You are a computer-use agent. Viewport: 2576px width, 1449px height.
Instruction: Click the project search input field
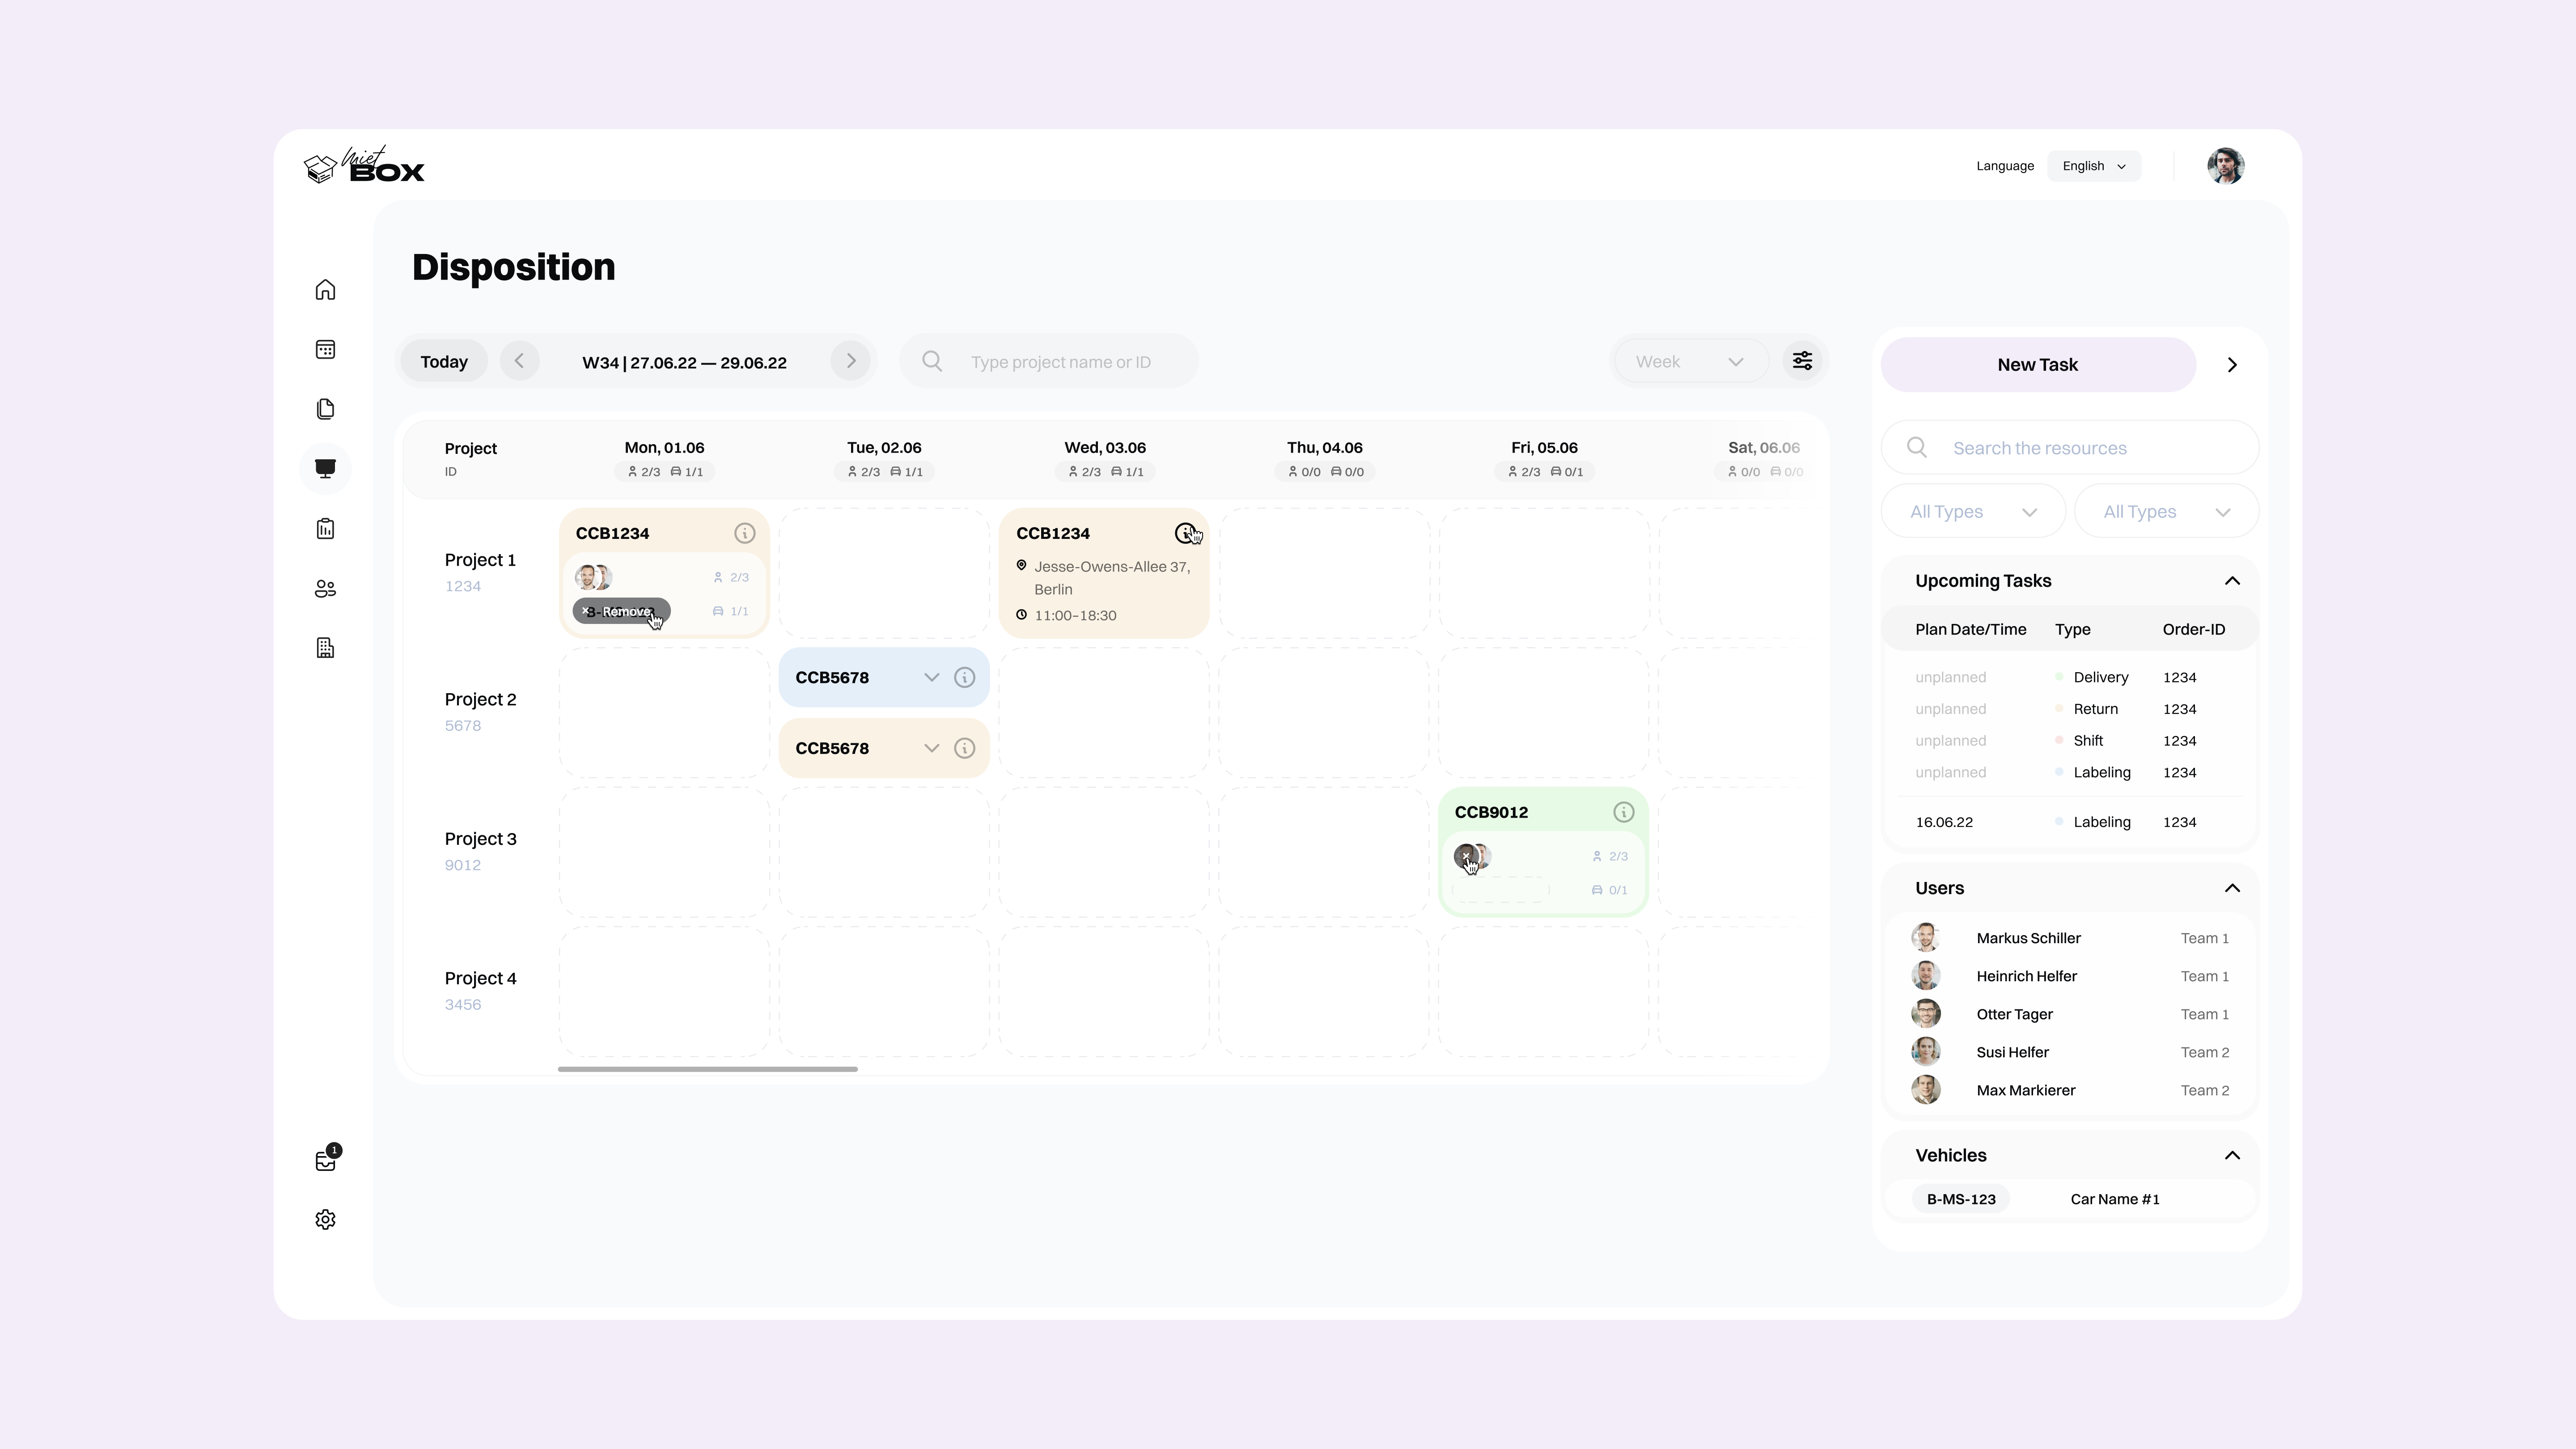1062,361
